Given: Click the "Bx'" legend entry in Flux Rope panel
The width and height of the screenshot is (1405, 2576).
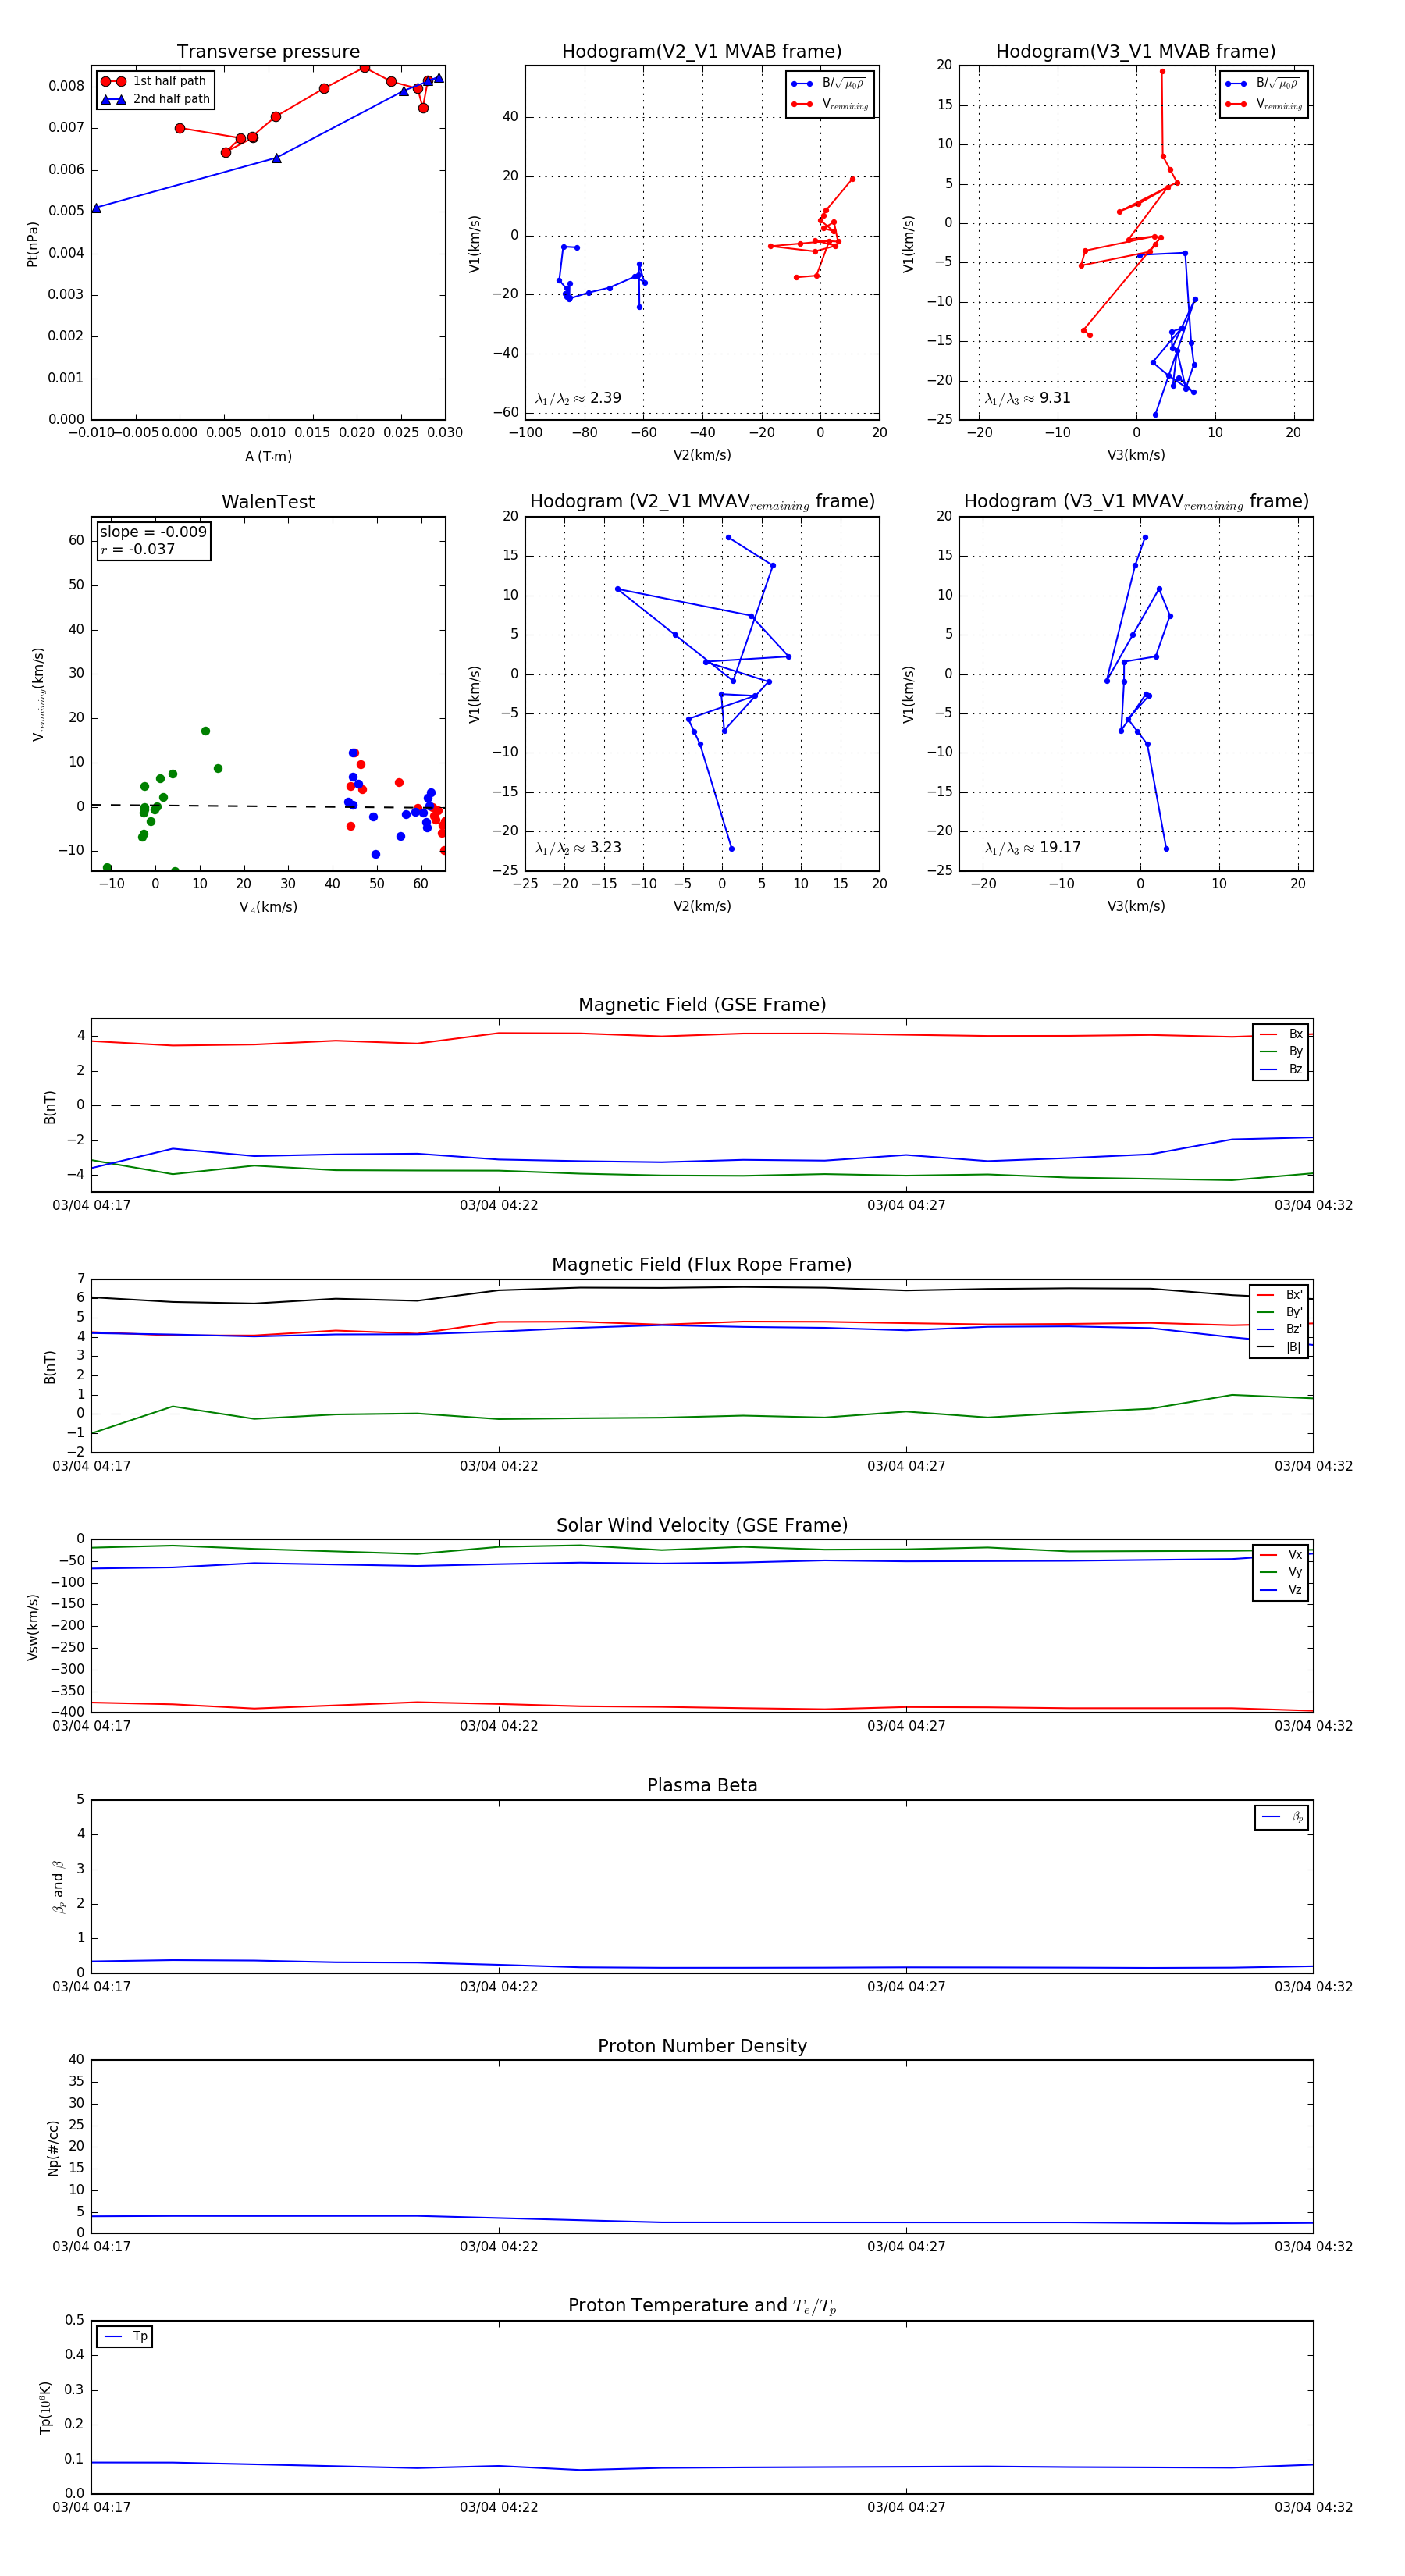Looking at the screenshot, I should 1279,1294.
